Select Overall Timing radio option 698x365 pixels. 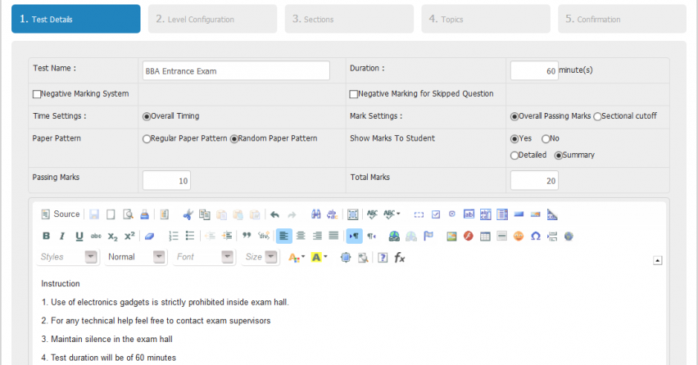pyautogui.click(x=147, y=116)
